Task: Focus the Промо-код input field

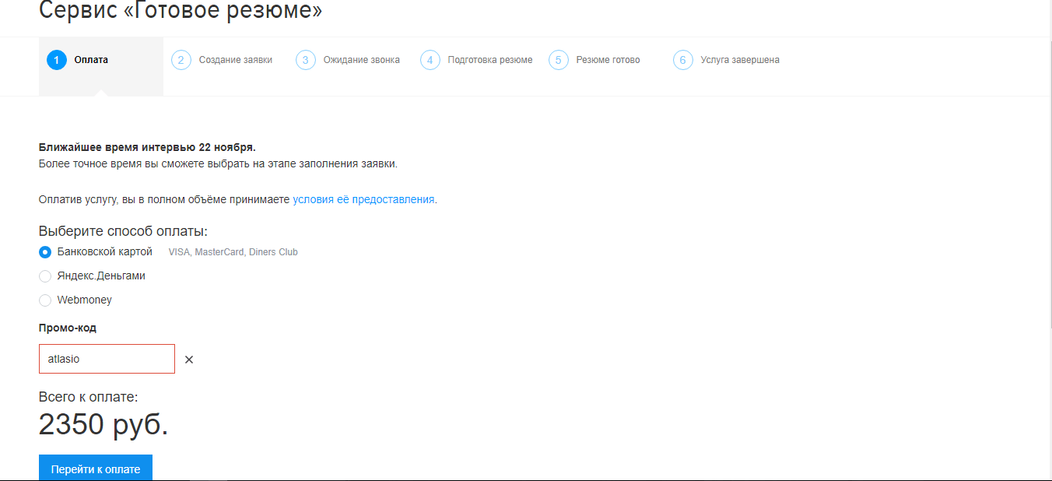Action: [107, 359]
